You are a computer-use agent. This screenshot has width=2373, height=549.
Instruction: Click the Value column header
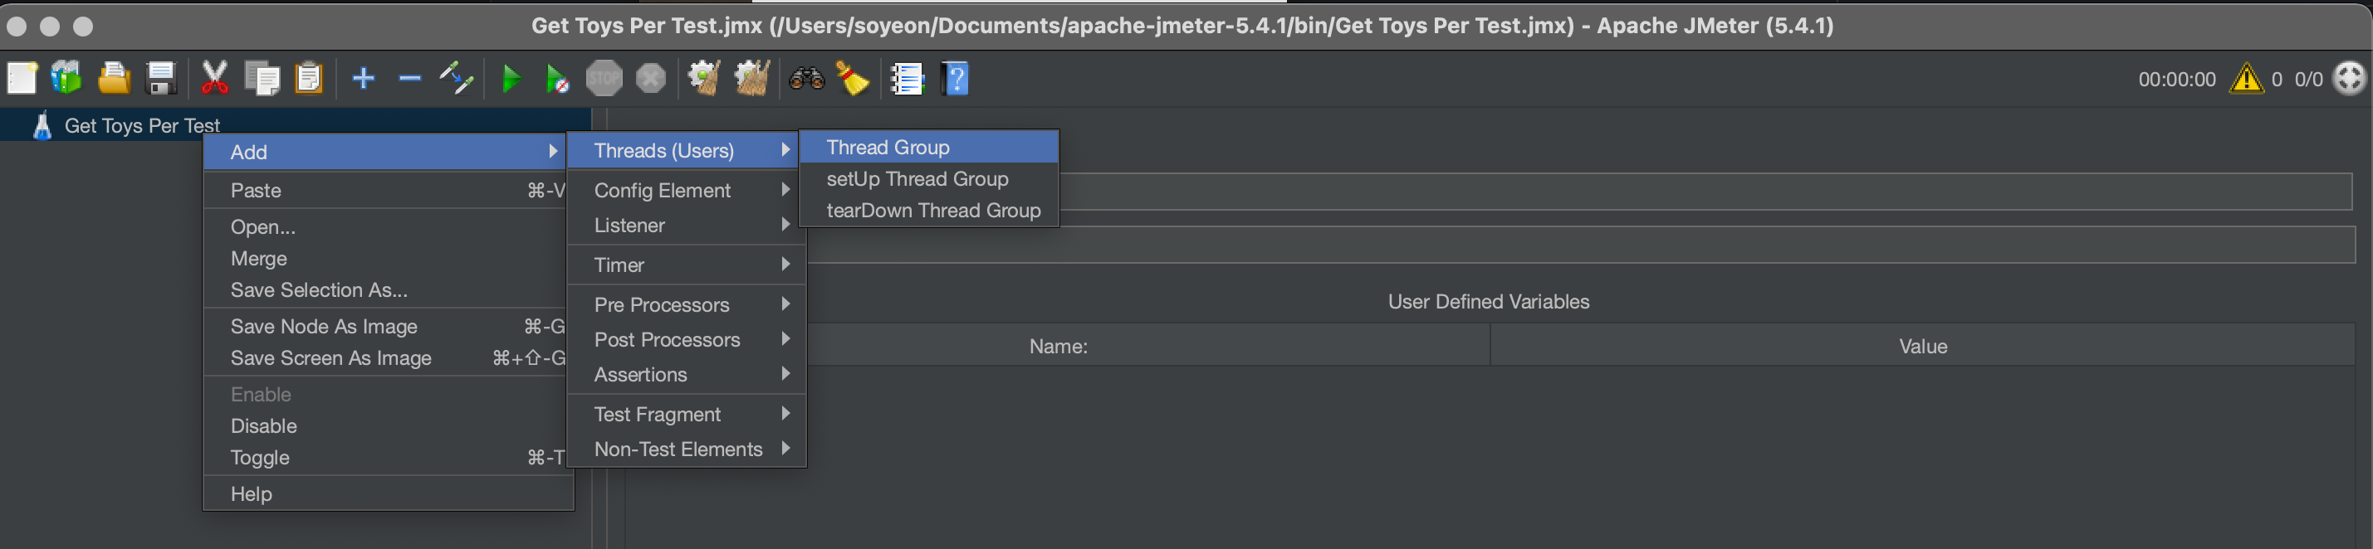click(1922, 346)
